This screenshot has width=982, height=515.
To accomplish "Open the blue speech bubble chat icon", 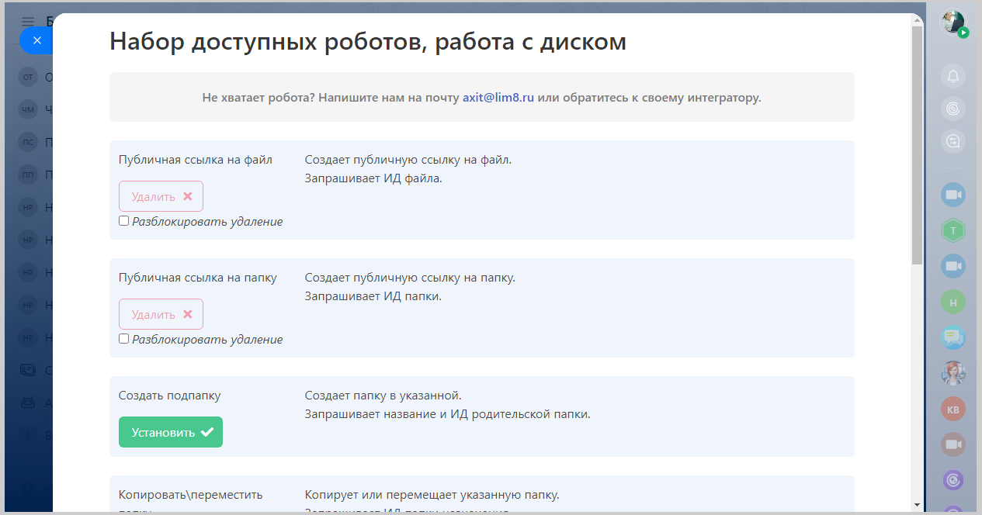I will tap(953, 338).
